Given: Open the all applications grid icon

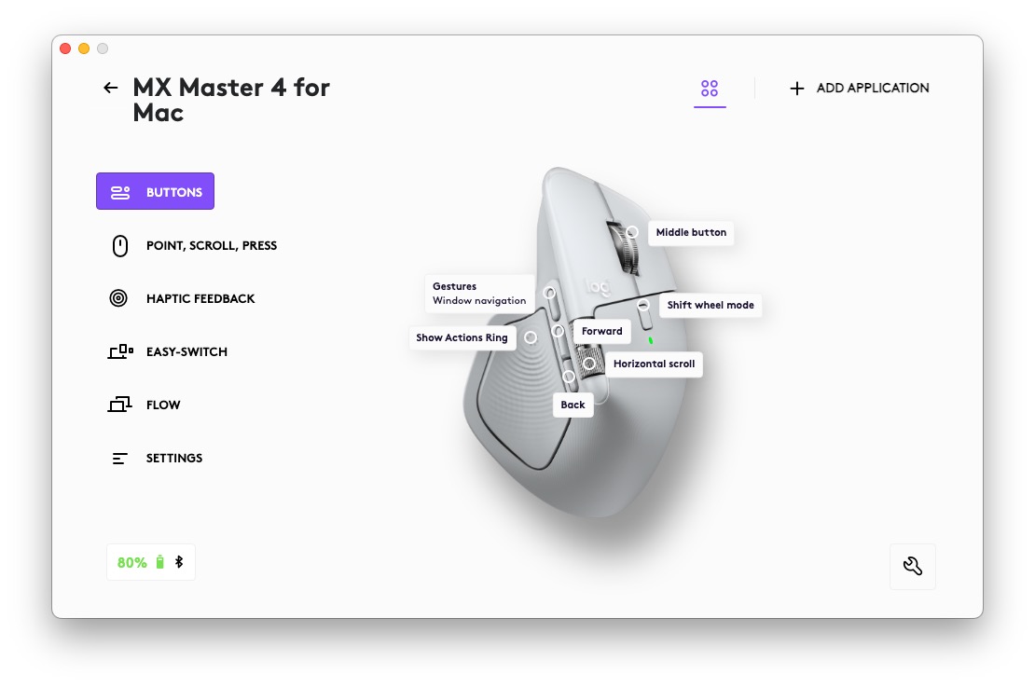Looking at the screenshot, I should (710, 89).
